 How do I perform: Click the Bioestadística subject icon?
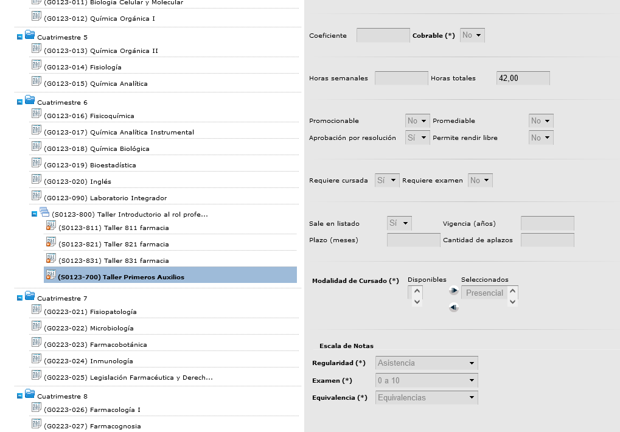tap(37, 162)
